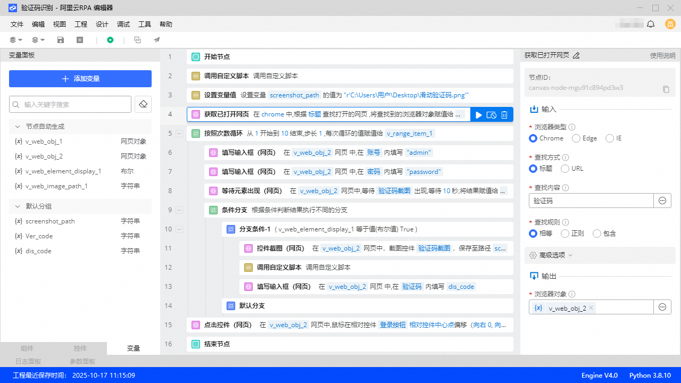
Task: Collapse the 条件分支 block on row 9
Action: 179,210
